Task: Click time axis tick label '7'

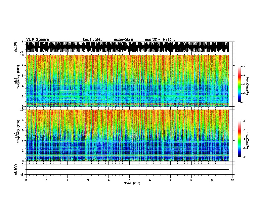Action: pyautogui.click(x=171, y=180)
